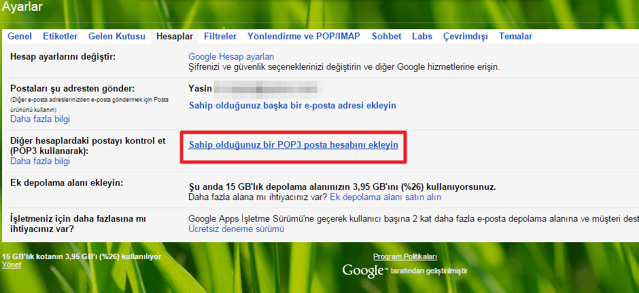Click footer text 15 GB'lık kotanın kullanılıyor

coord(82,256)
